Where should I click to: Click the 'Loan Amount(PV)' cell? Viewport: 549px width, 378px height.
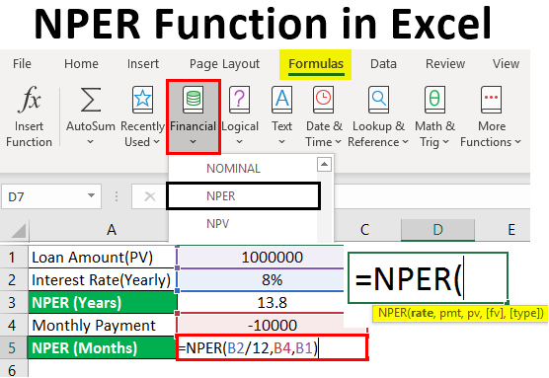point(102,257)
